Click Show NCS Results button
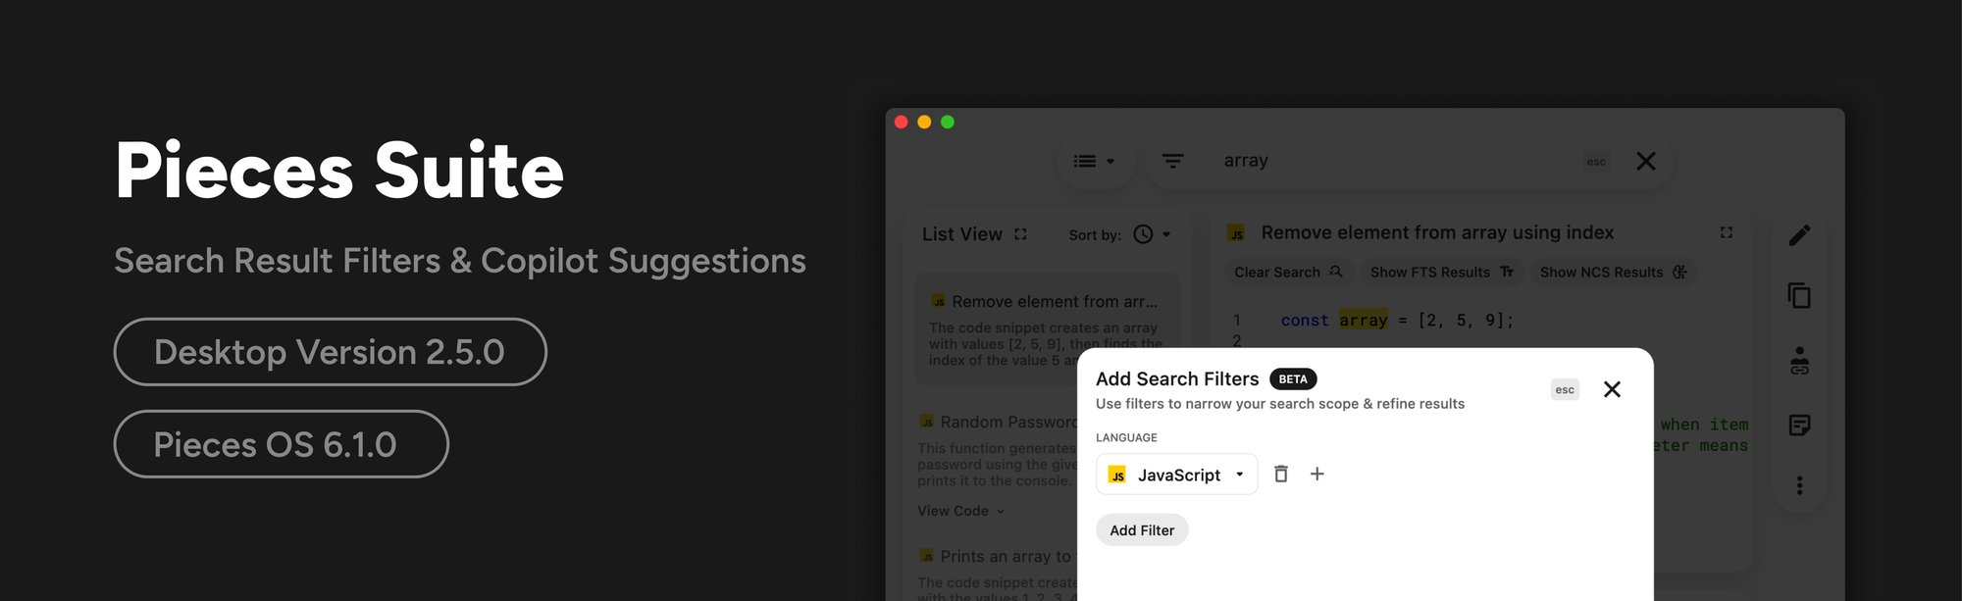Screen dimensions: 1962x601 coord(1613,273)
